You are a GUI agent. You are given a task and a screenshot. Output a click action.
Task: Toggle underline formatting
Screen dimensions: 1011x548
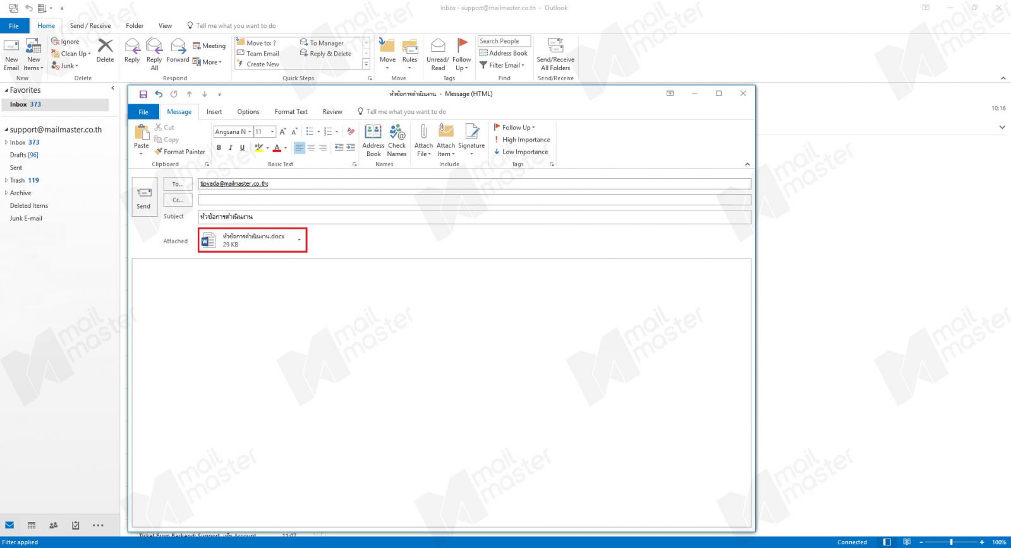pos(242,148)
